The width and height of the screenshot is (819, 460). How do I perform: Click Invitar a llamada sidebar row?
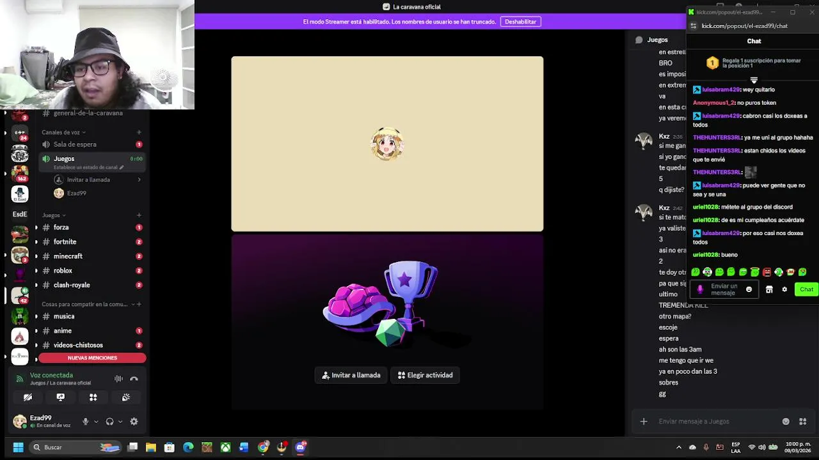tap(97, 180)
